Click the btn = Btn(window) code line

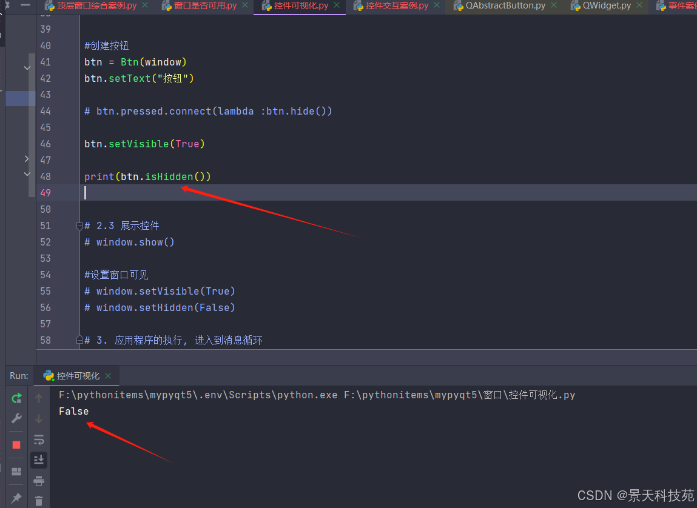click(135, 62)
